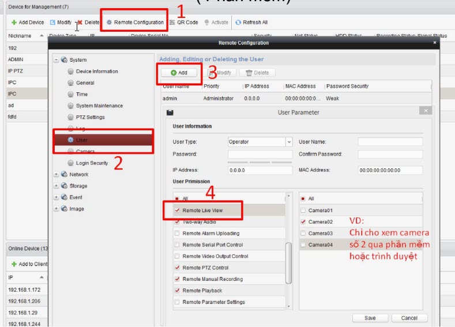
Task: Uncheck the Remote Playback permission
Action: pos(177,291)
